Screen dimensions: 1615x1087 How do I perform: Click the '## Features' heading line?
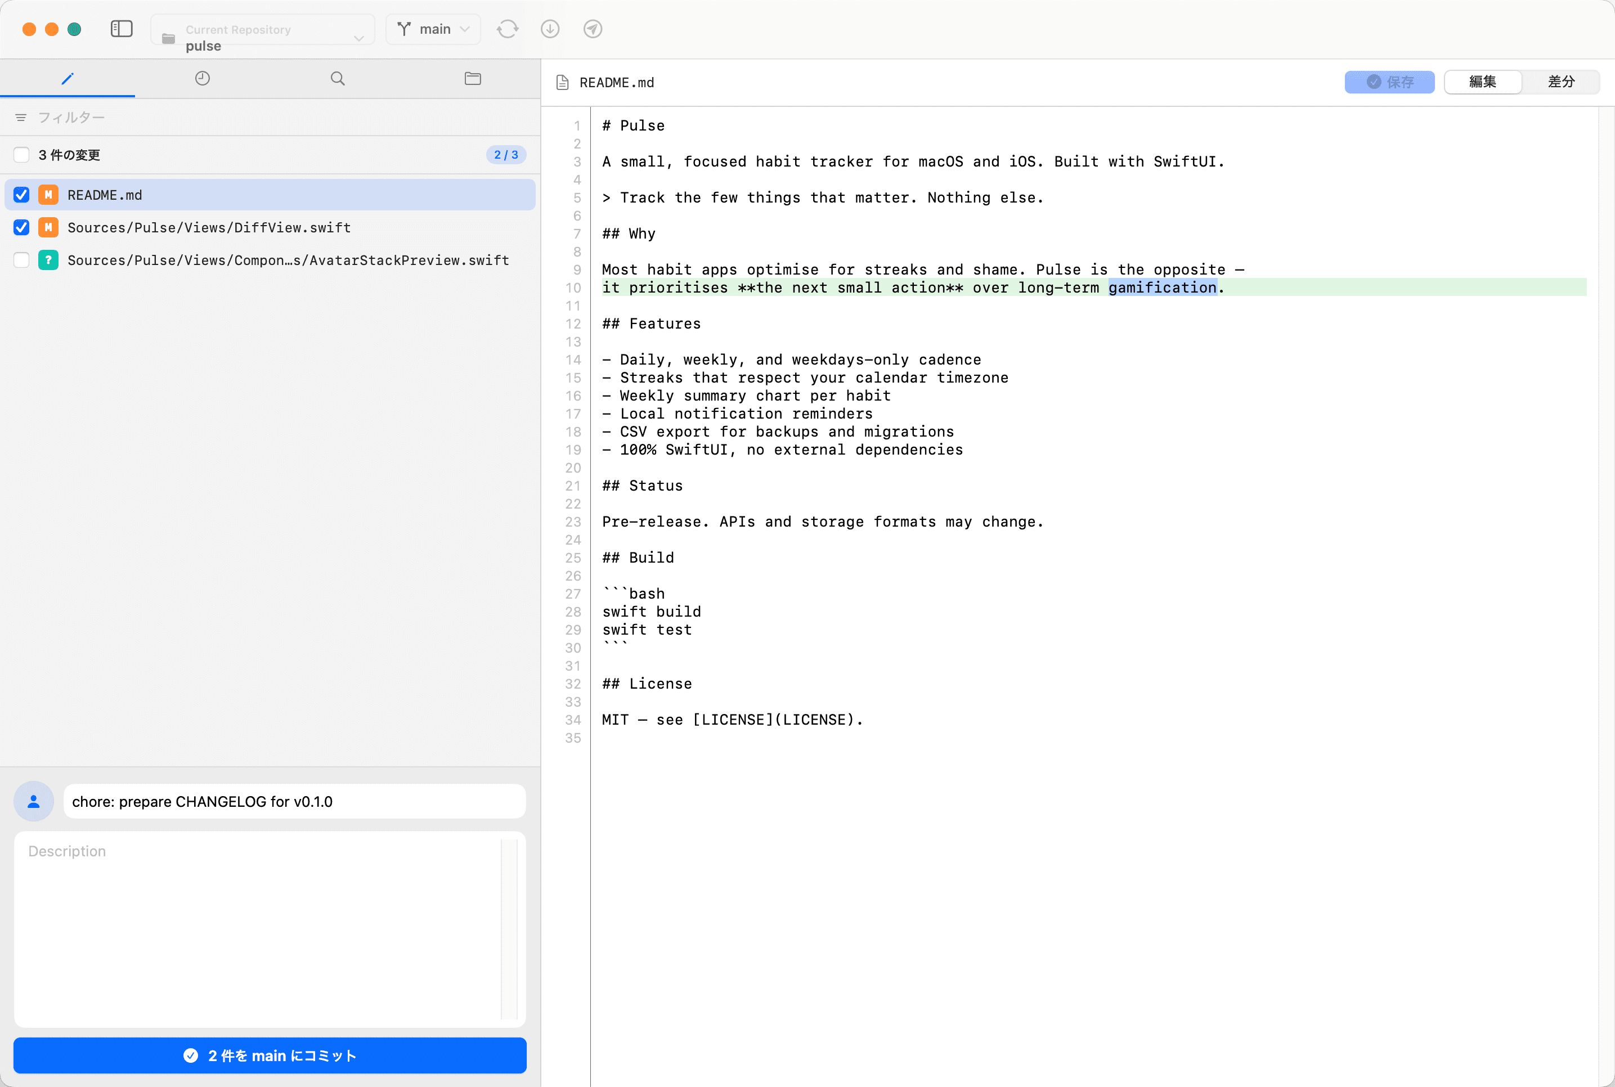coord(652,324)
